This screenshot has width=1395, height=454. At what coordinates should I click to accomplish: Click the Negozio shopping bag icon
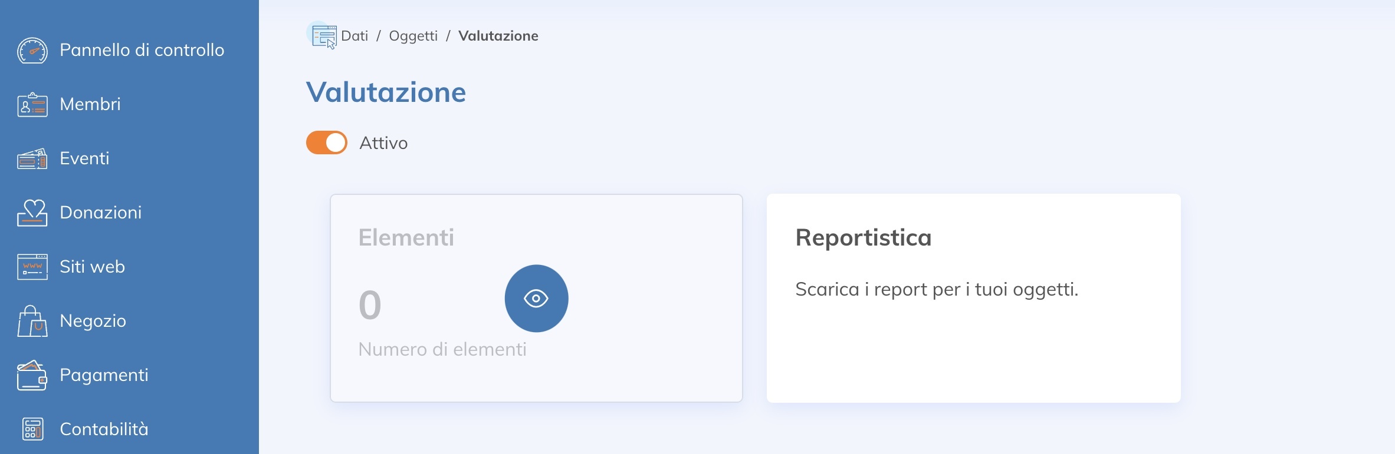pyautogui.click(x=32, y=321)
